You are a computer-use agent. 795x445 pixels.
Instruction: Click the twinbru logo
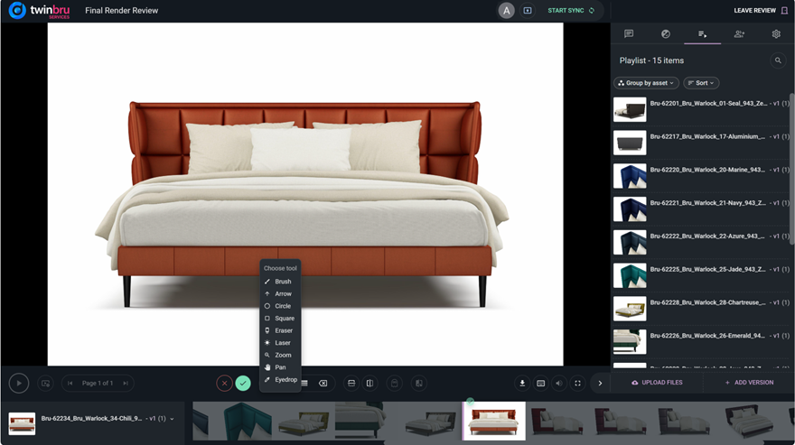[x=39, y=10]
